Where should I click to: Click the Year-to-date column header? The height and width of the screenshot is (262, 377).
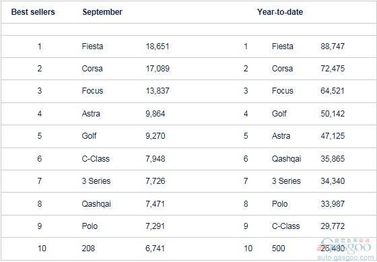click(x=280, y=12)
